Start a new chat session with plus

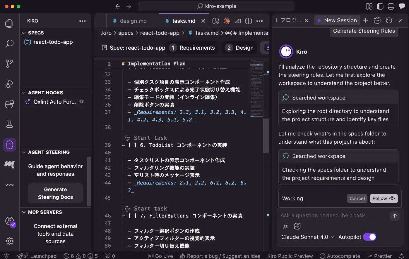(x=365, y=20)
